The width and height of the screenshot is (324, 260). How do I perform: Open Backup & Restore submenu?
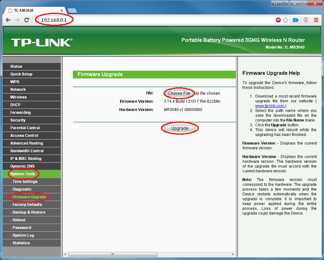[x=32, y=212]
